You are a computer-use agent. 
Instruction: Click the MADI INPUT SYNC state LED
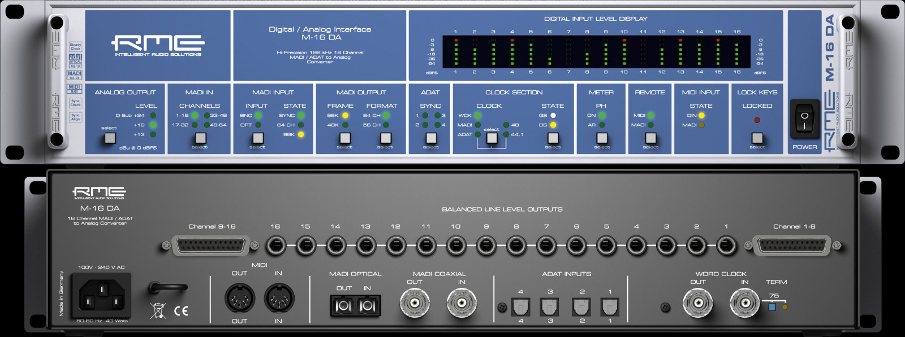(x=301, y=115)
